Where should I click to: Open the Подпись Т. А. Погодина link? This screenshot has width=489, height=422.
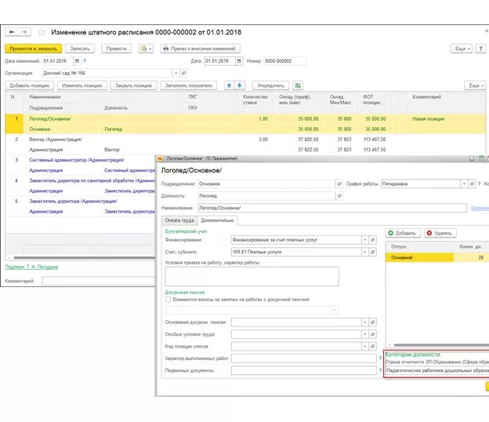(31, 267)
